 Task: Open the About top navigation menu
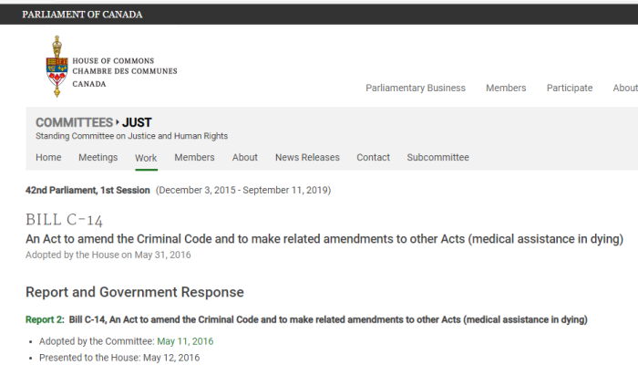coord(625,88)
